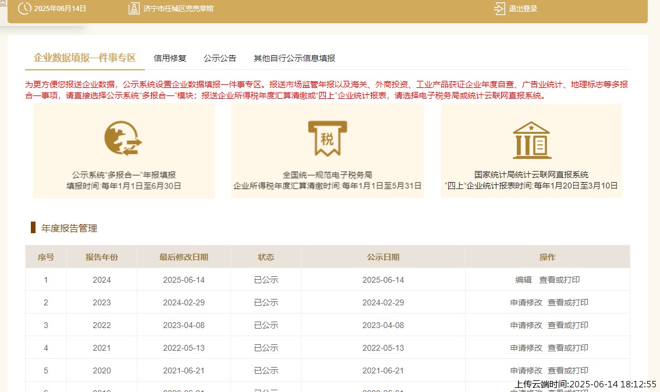The image size is (660, 392).
Task: Click report year cell 2022
Action: [102, 325]
